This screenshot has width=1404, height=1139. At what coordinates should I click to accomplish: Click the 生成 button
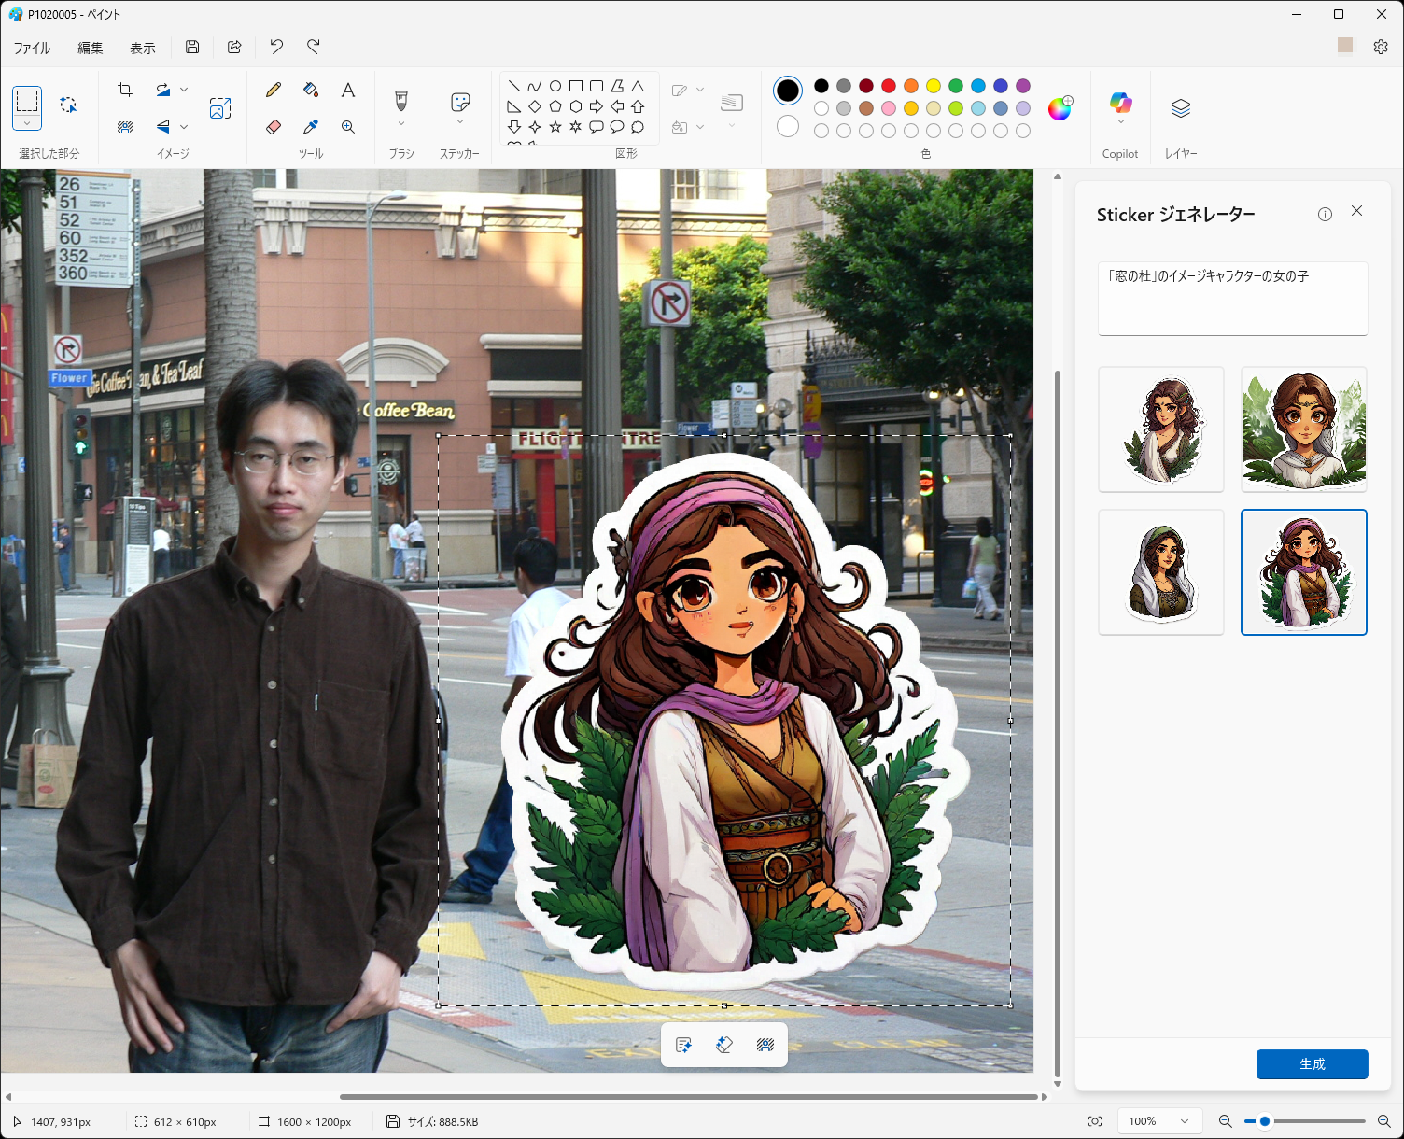1312,1064
